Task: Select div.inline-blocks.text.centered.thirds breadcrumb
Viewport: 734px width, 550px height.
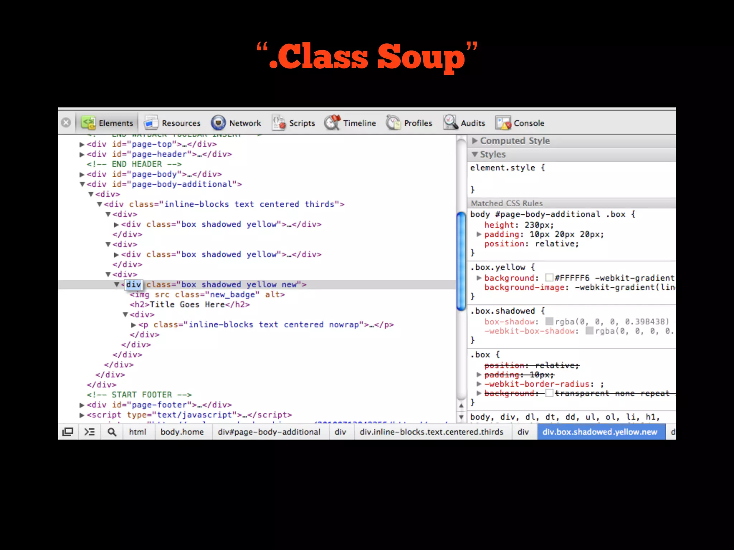Action: 432,432
